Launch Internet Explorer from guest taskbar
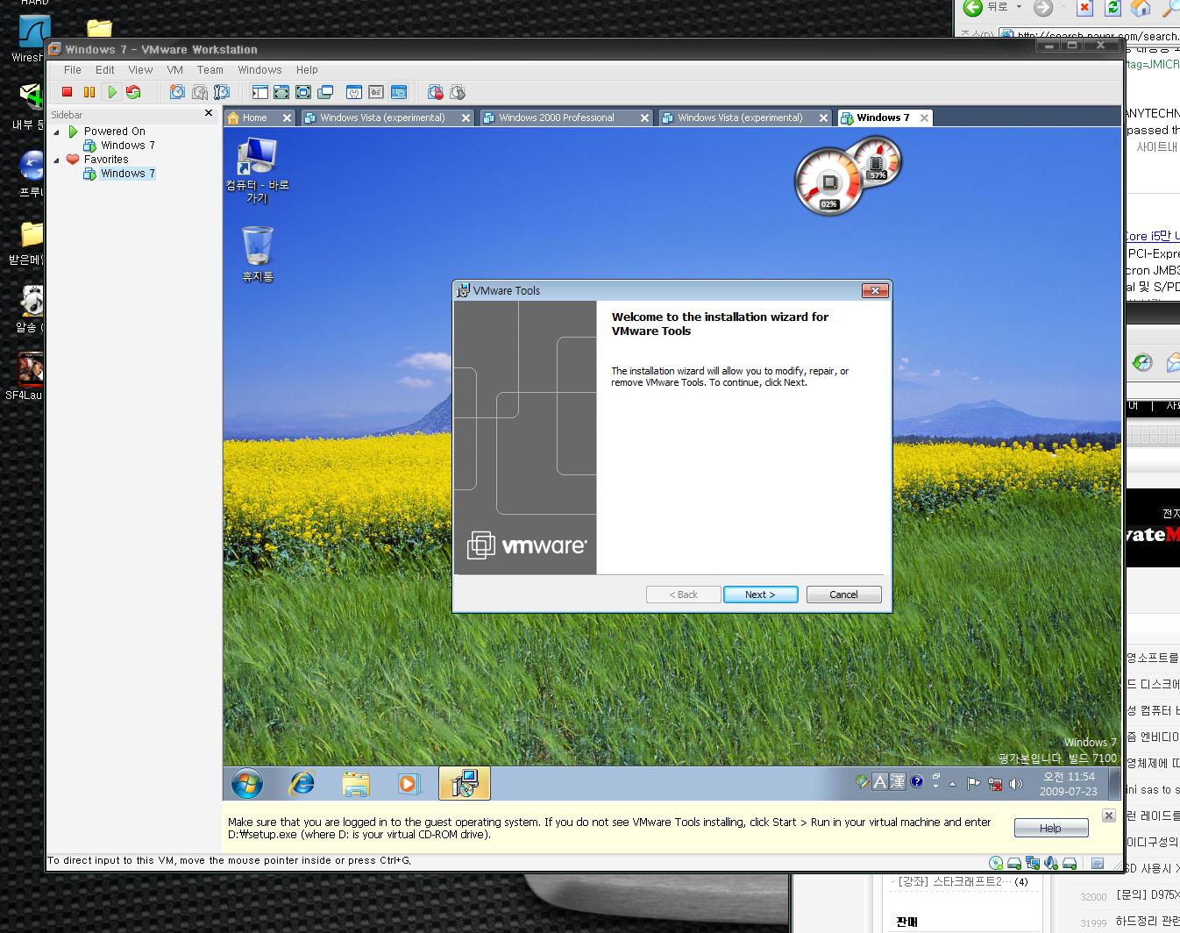The height and width of the screenshot is (933, 1180). click(x=302, y=783)
